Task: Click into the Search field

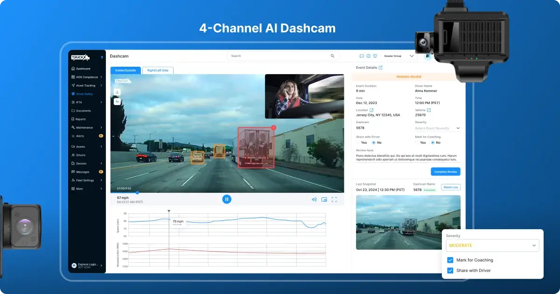Action: pos(282,56)
